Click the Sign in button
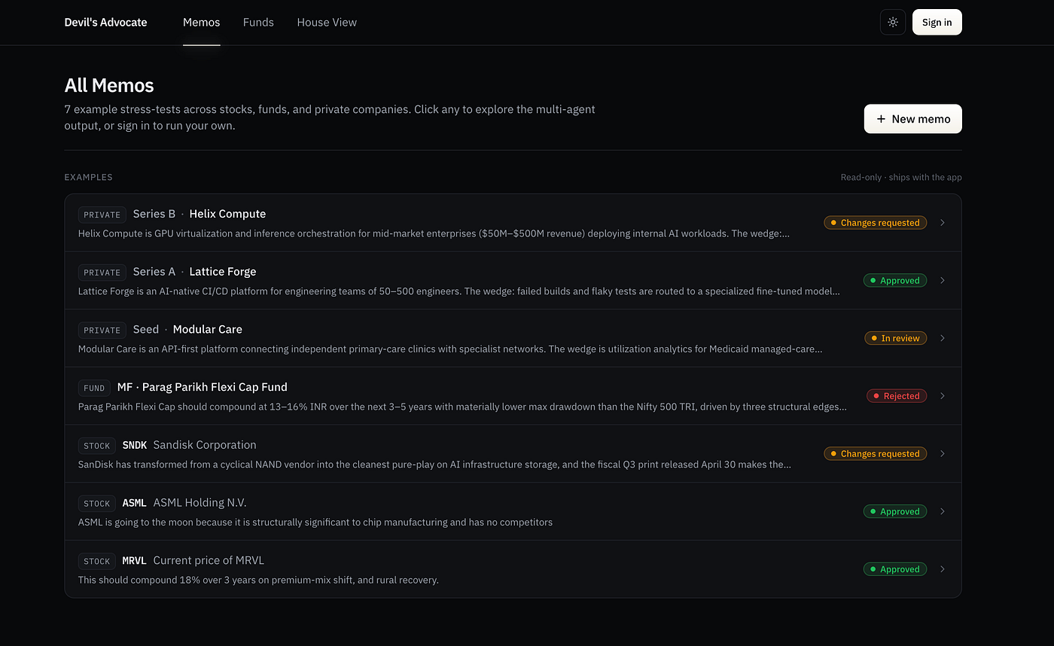The height and width of the screenshot is (646, 1054). click(937, 23)
